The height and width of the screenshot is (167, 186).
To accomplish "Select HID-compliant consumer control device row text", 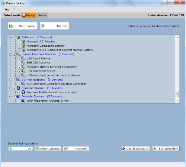I will pos(53,75).
